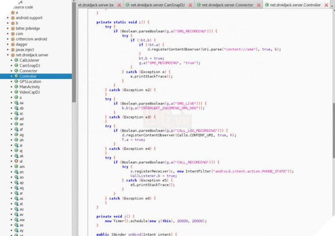Image resolution: width=335 pixels, height=236 pixels.
Task: Click the CamSnapDJ class icon
Action: tap(16, 66)
